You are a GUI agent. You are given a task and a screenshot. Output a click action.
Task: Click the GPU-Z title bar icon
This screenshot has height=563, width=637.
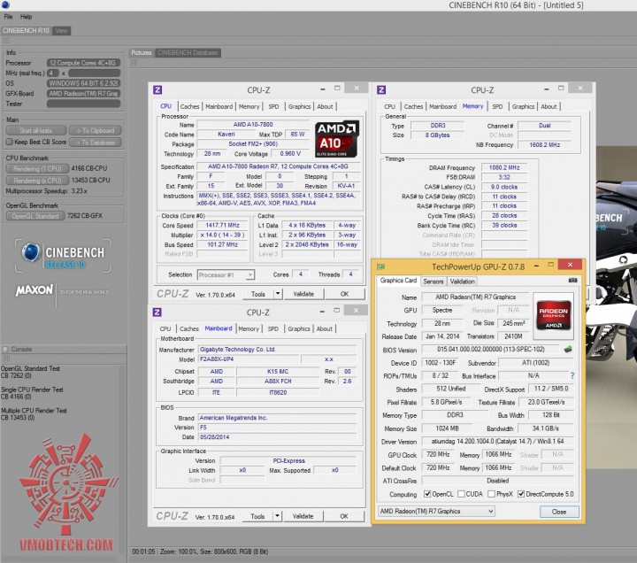pos(380,266)
